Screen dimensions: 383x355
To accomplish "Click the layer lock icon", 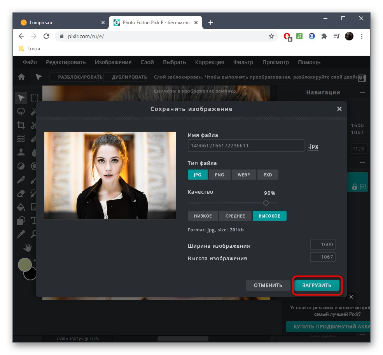I will coord(355,187).
